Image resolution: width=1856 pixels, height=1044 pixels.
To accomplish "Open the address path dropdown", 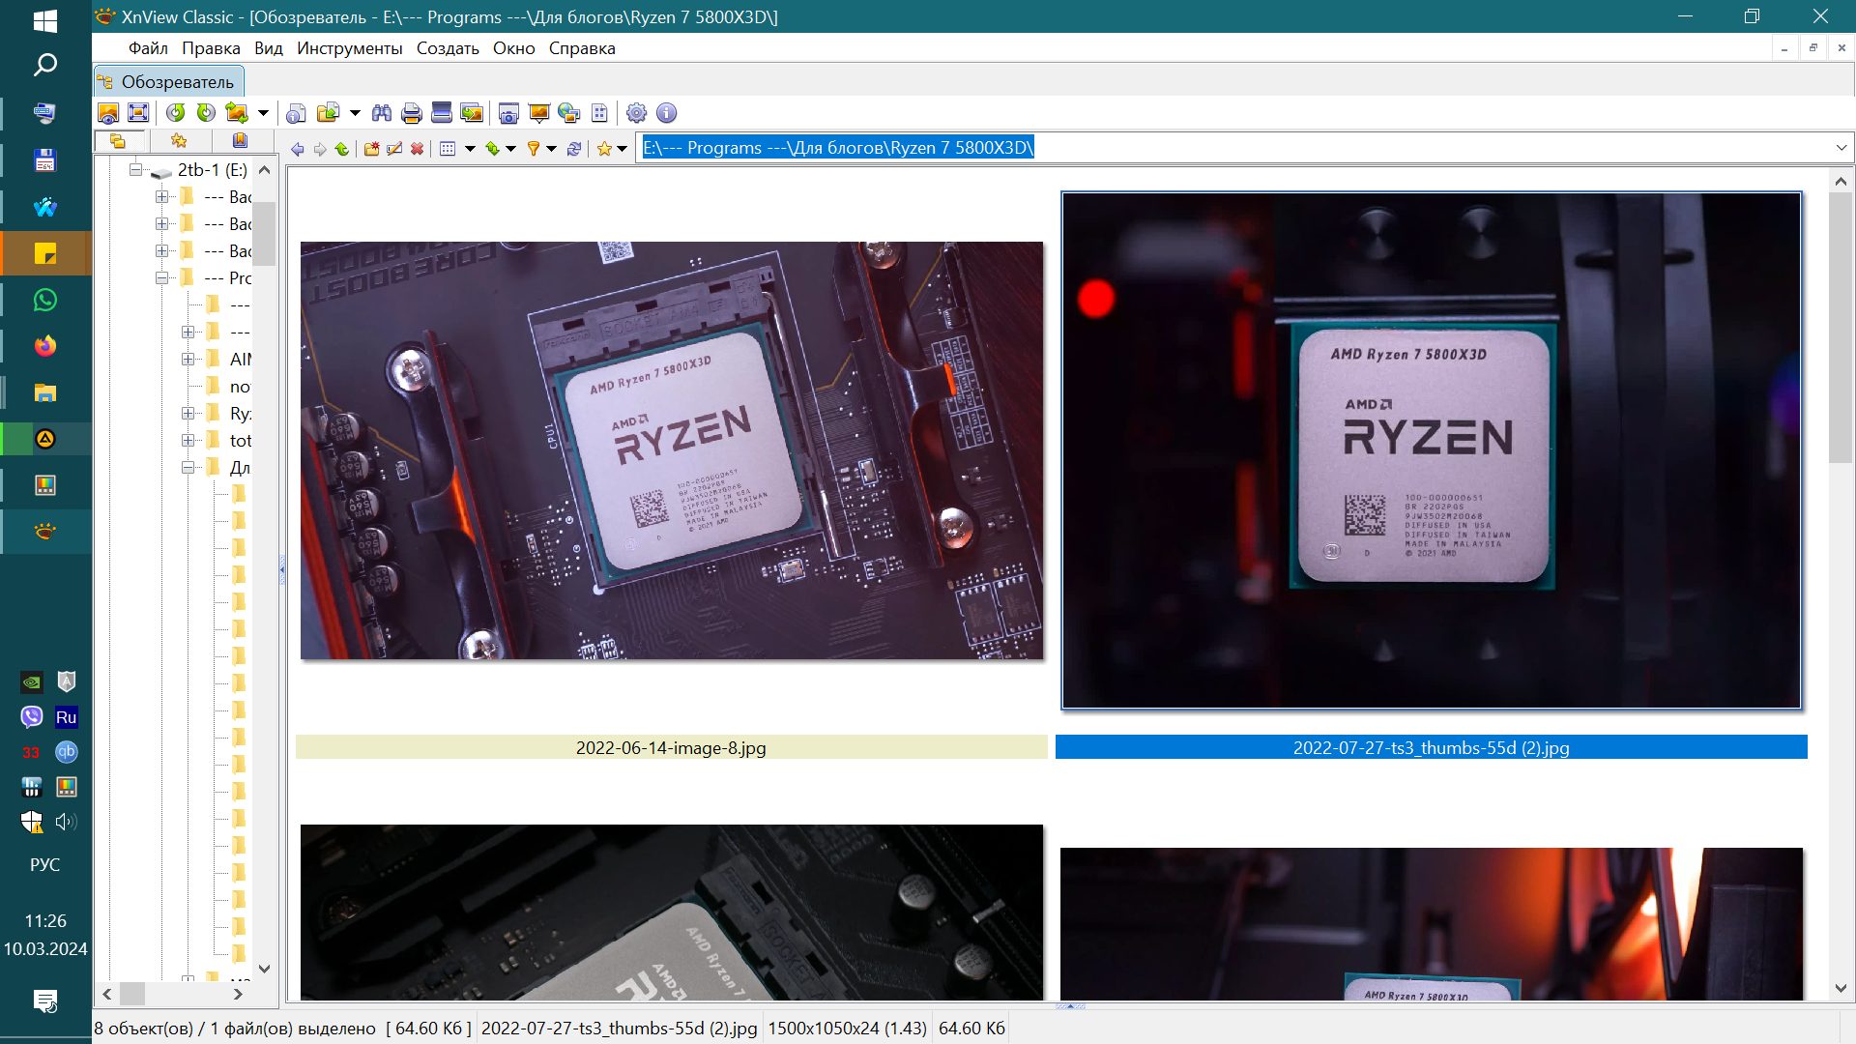I will [x=1841, y=148].
